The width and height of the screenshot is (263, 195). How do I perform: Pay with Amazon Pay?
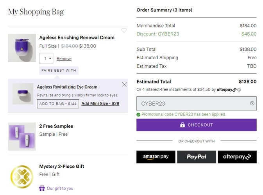coord(156,157)
